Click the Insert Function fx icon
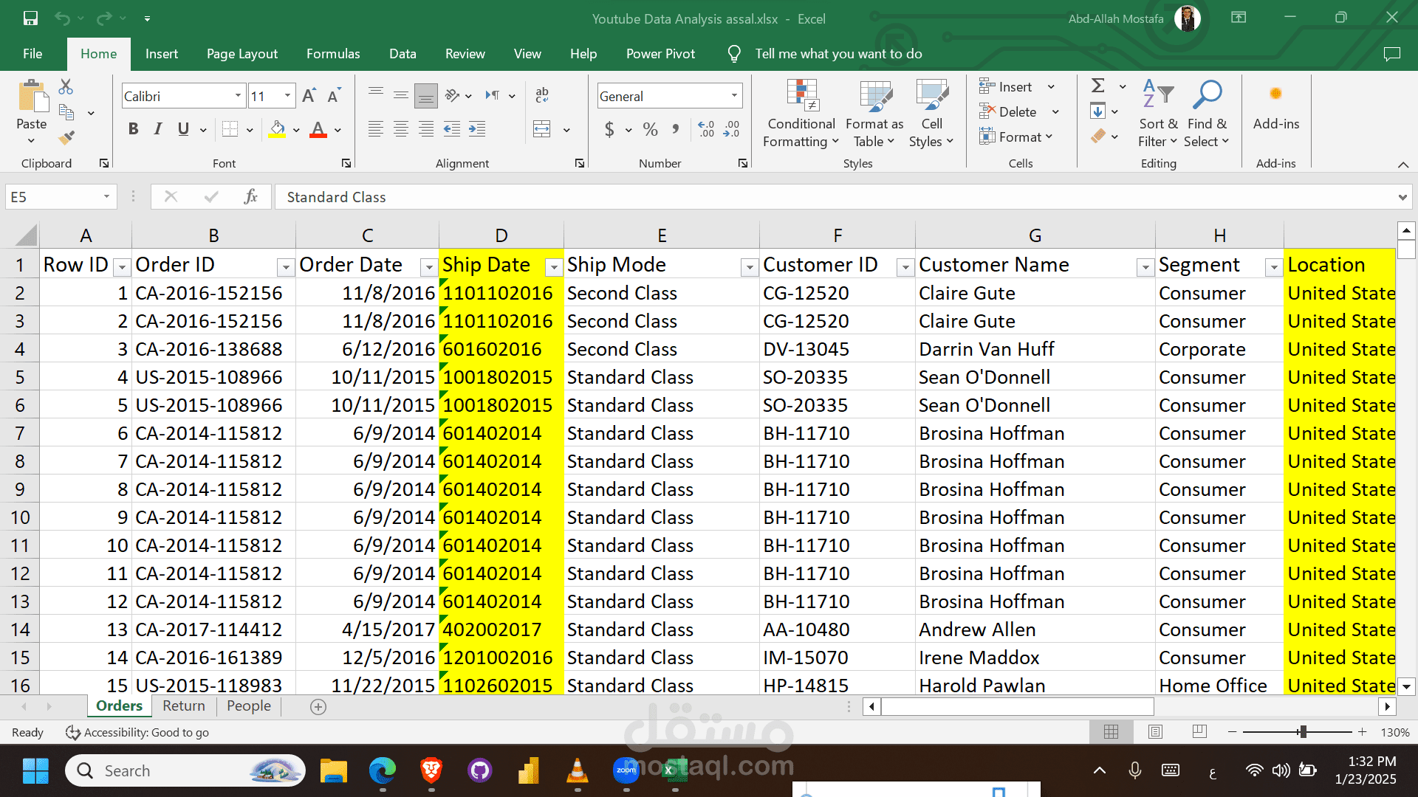This screenshot has height=797, width=1418. pyautogui.click(x=250, y=197)
